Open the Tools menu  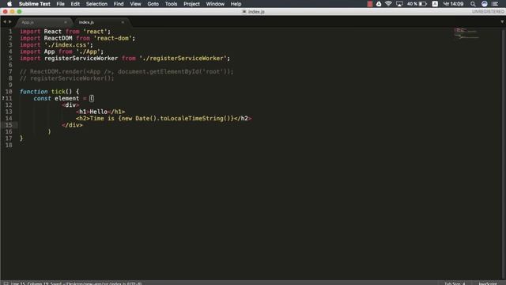pos(171,4)
